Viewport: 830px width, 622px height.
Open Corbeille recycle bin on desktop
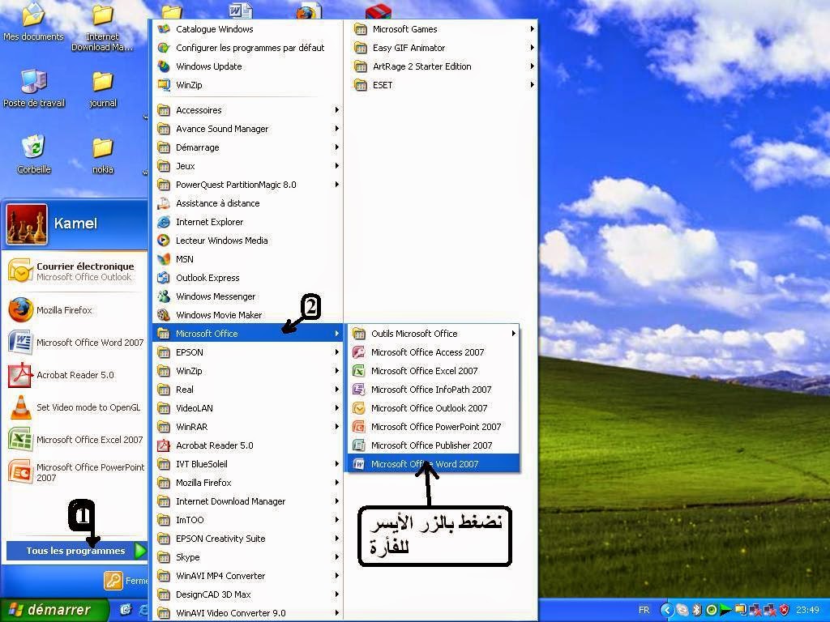pyautogui.click(x=34, y=155)
